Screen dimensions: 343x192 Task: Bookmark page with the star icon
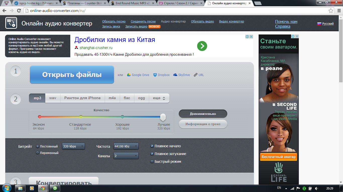click(331, 11)
